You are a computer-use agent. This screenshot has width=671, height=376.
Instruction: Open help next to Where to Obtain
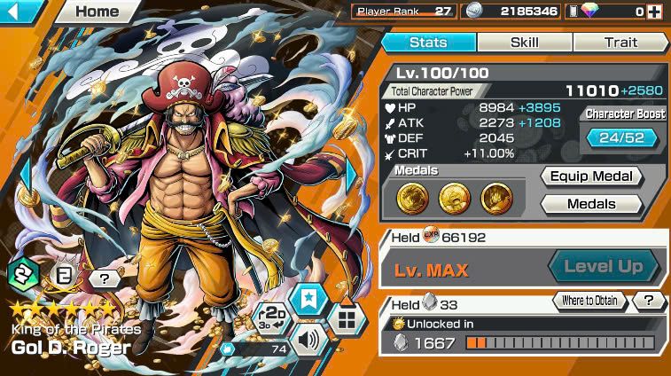click(x=649, y=301)
